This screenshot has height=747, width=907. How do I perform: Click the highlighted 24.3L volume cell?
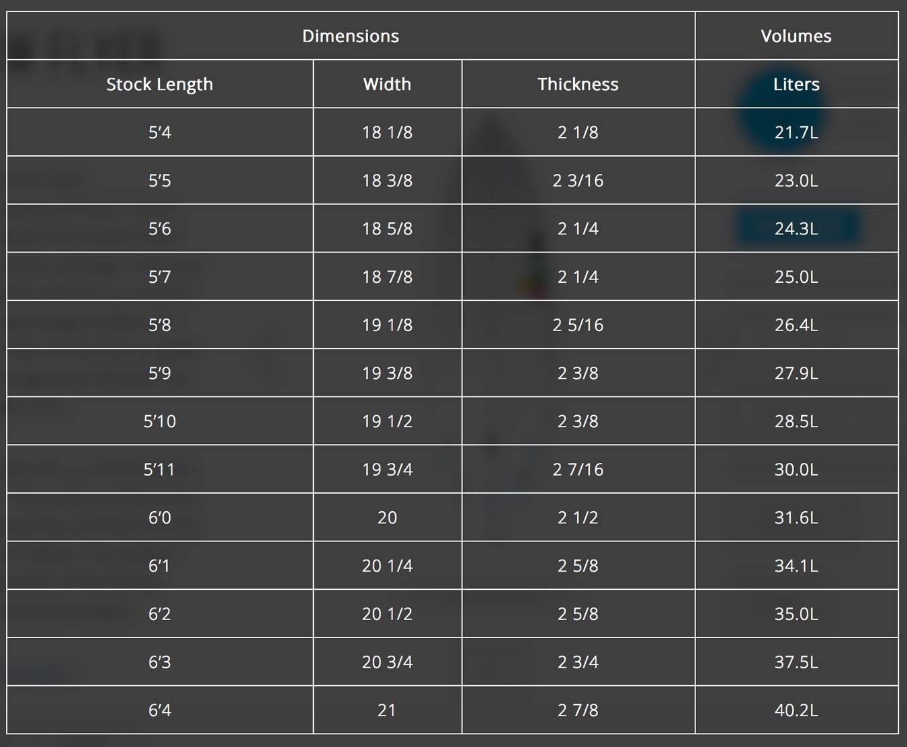pos(796,228)
